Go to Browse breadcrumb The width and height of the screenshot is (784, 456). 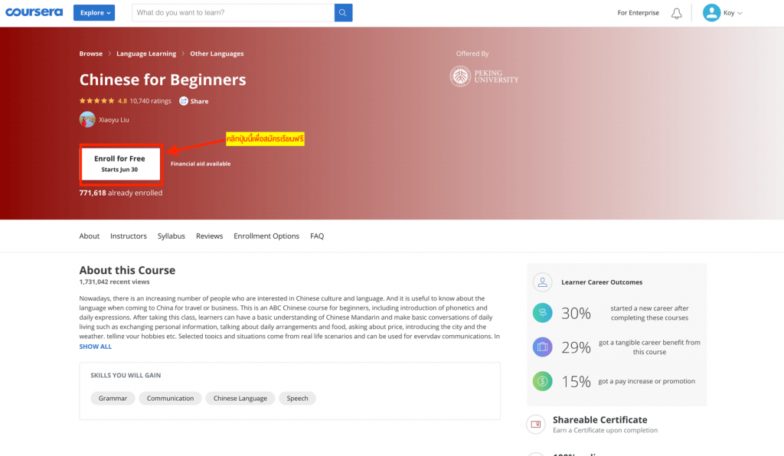point(90,54)
